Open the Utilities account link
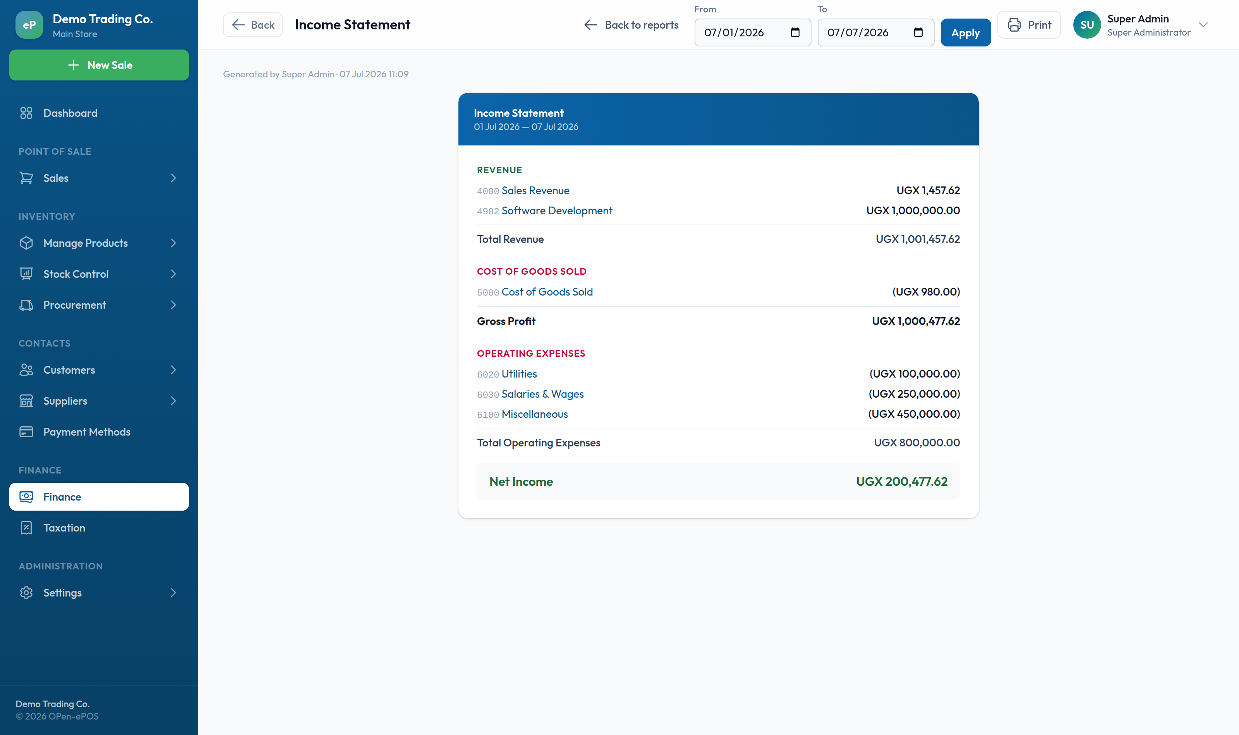 click(519, 374)
